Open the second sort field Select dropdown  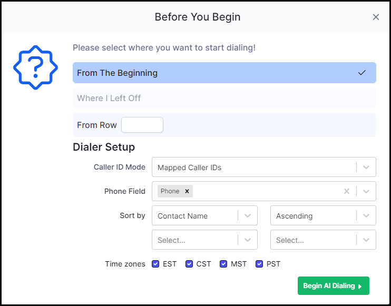tap(204, 240)
